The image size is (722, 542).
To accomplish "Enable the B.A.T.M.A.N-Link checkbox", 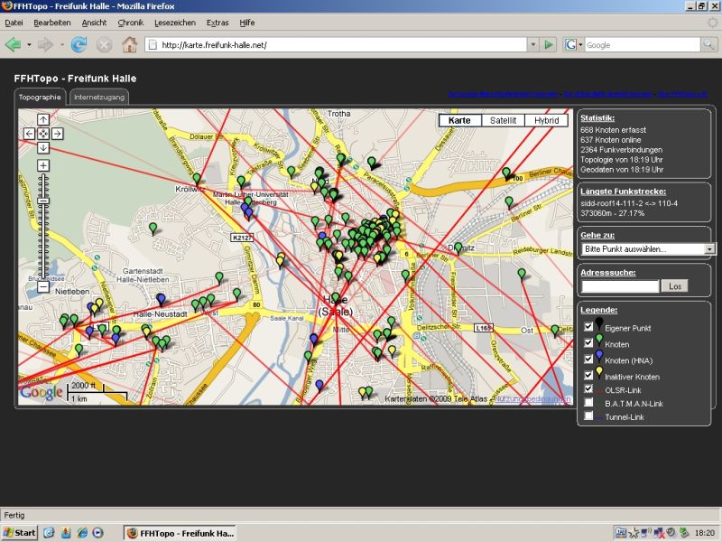I will click(x=588, y=402).
